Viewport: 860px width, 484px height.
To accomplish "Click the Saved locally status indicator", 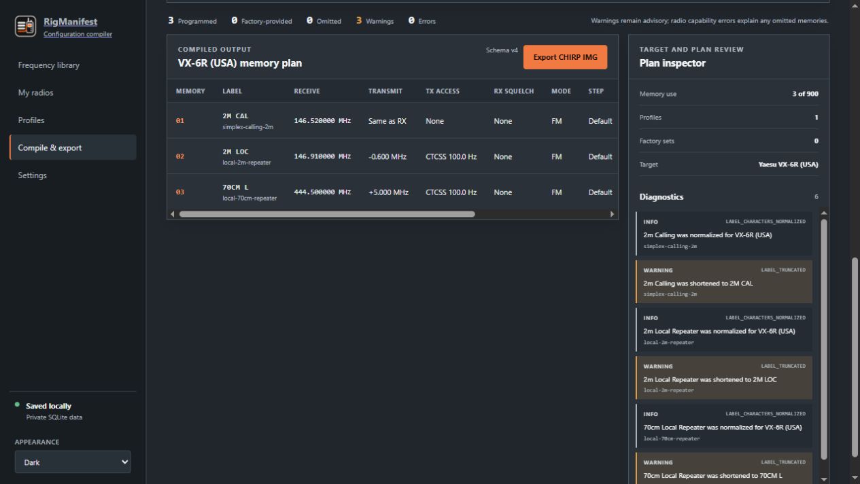I will [x=48, y=406].
